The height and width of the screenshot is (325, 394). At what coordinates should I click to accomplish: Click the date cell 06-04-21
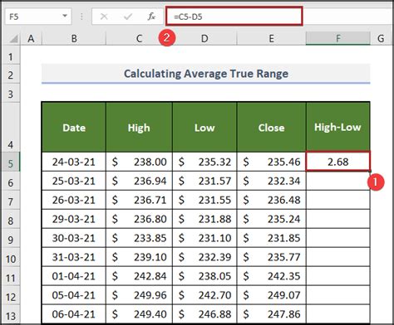[74, 314]
